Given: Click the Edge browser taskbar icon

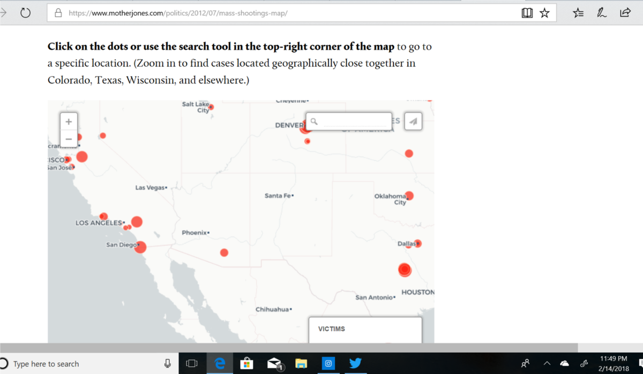Looking at the screenshot, I should pyautogui.click(x=219, y=364).
